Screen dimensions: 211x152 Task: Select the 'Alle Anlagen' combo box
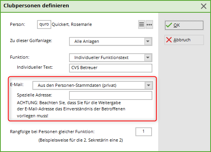(111, 41)
